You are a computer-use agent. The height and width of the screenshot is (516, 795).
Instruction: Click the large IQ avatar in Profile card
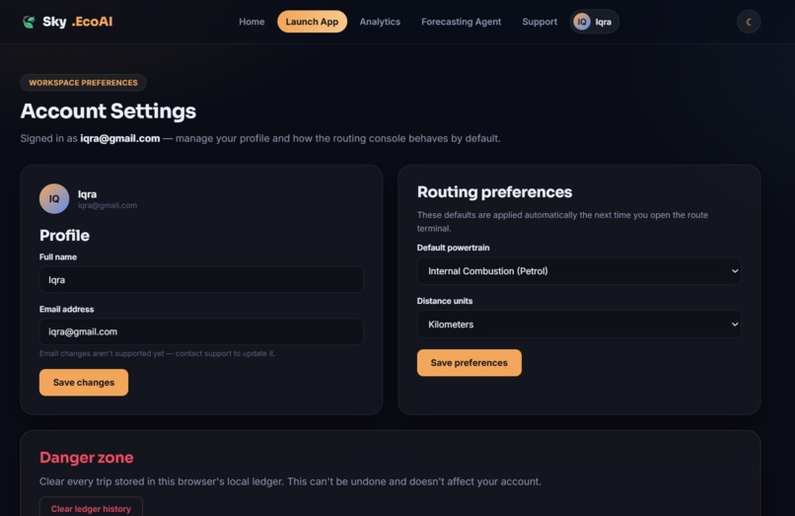coord(54,198)
